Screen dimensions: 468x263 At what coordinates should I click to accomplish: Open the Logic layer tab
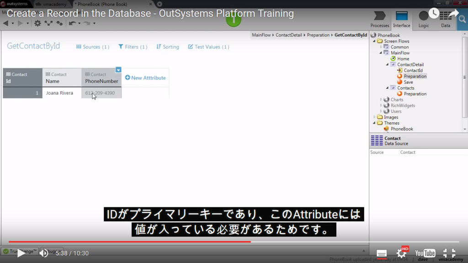[424, 20]
